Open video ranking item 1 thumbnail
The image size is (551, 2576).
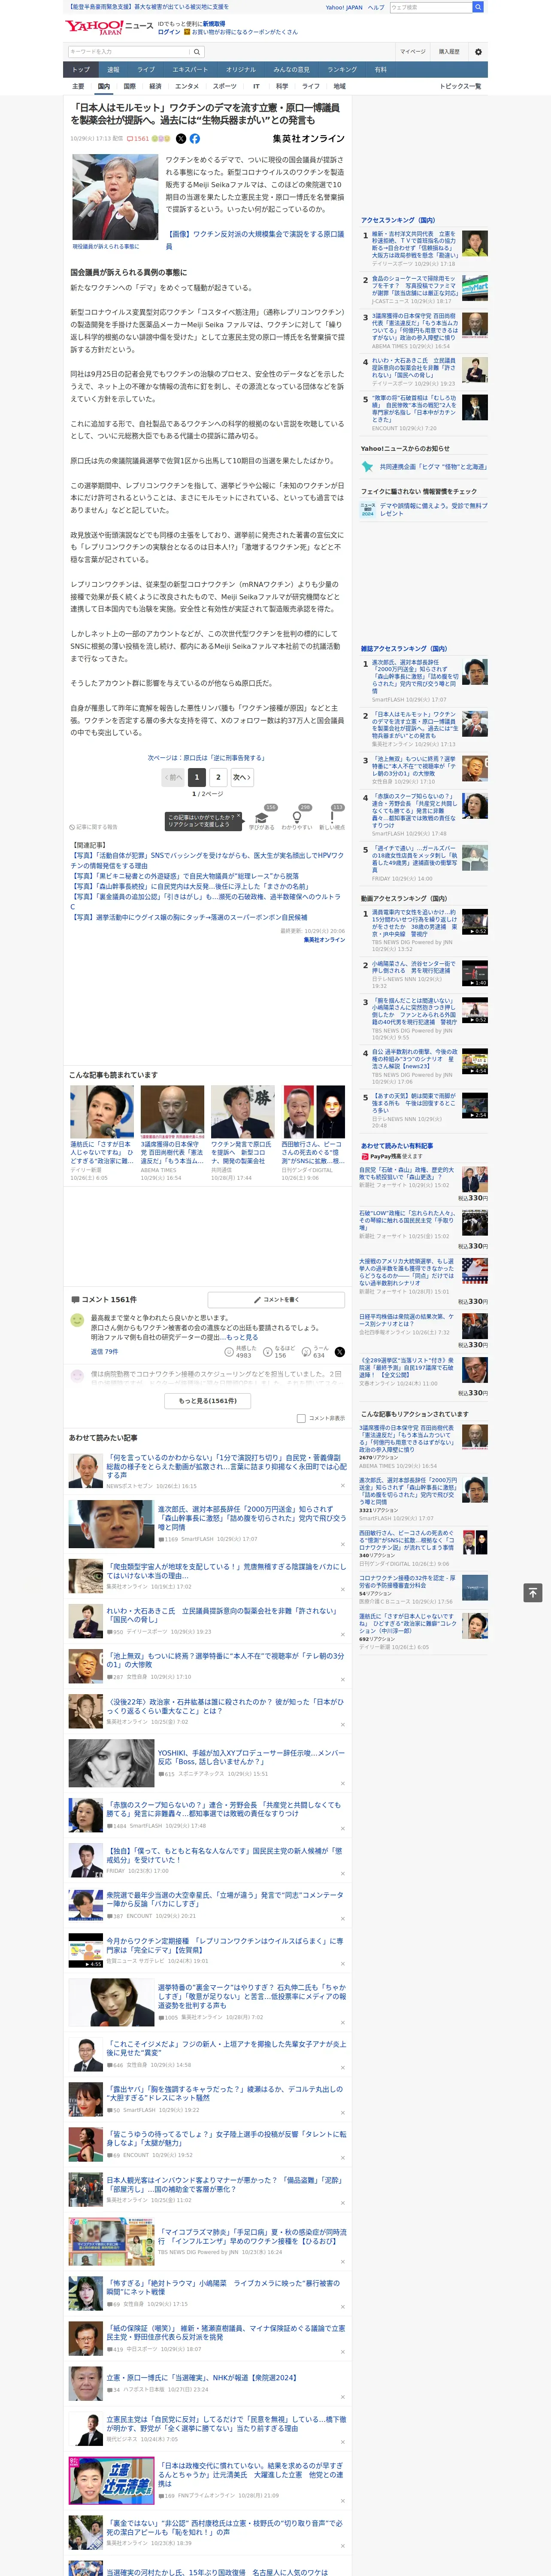tap(475, 922)
